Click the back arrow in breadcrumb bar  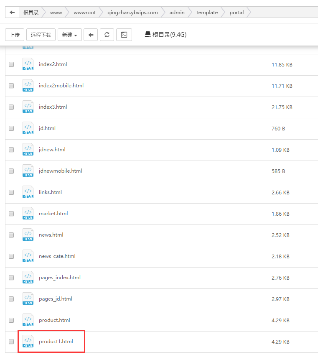[x=12, y=13]
